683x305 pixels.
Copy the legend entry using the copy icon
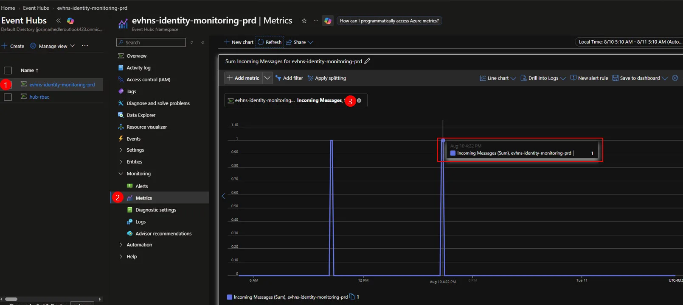pos(352,297)
